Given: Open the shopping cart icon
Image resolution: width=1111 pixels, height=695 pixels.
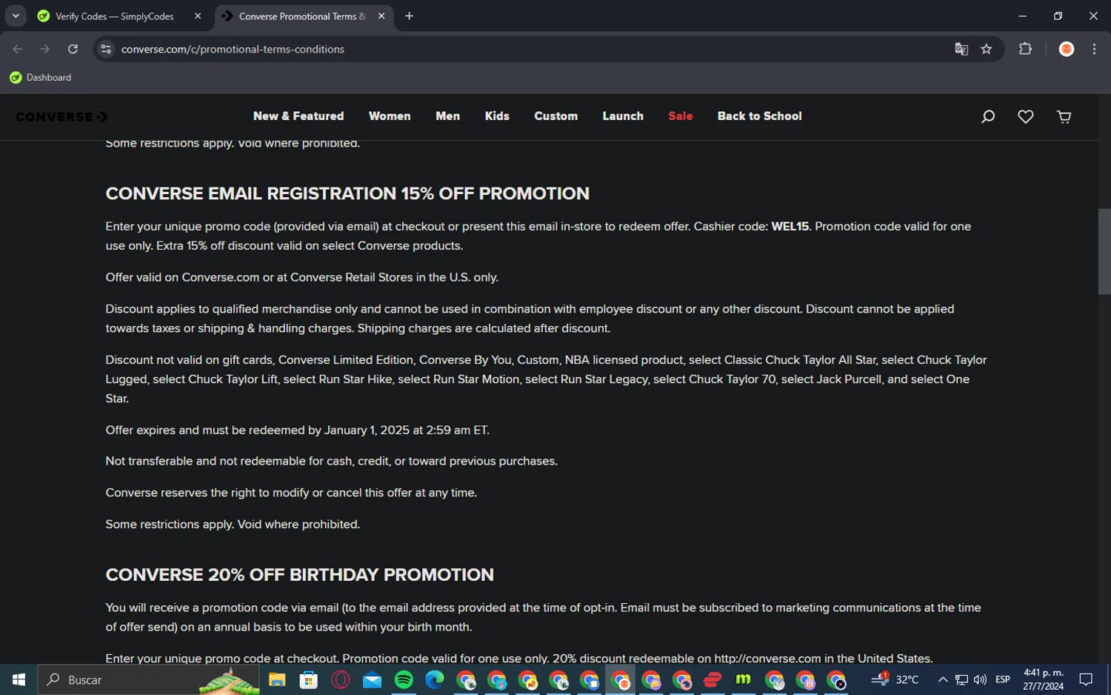Looking at the screenshot, I should (1064, 117).
